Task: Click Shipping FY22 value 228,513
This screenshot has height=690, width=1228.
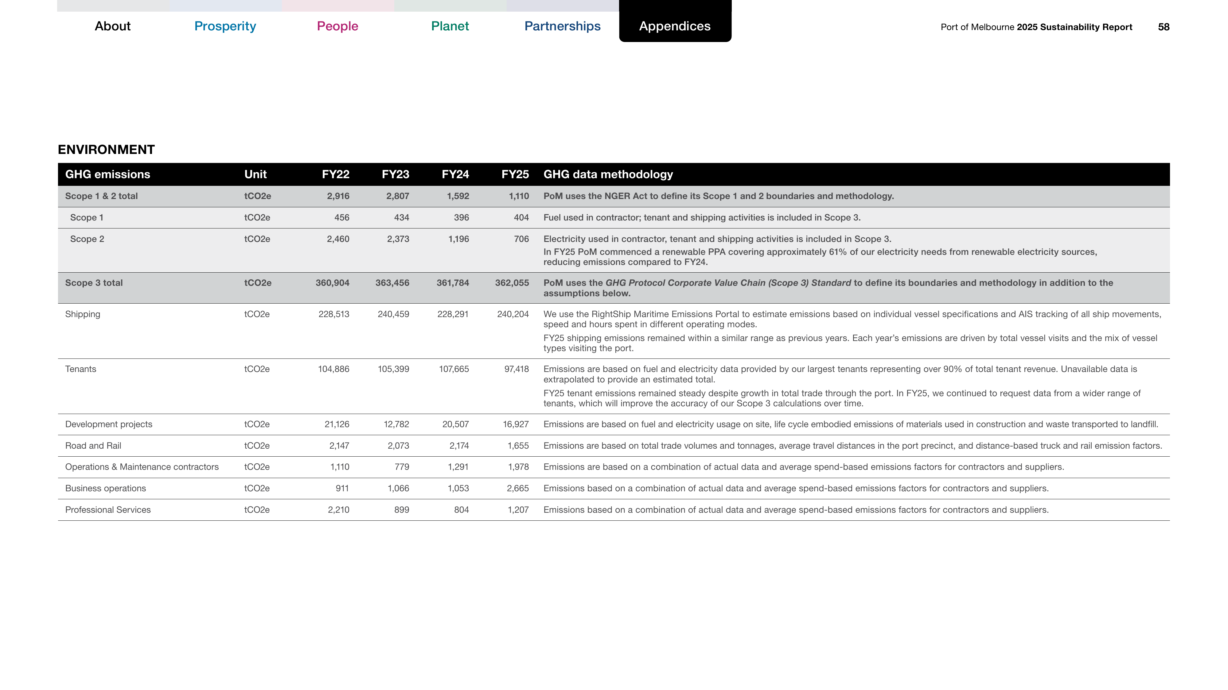Action: pos(334,314)
